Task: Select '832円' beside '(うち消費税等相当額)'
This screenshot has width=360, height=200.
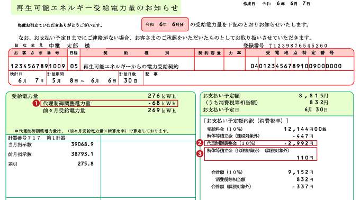Action: [319, 103]
